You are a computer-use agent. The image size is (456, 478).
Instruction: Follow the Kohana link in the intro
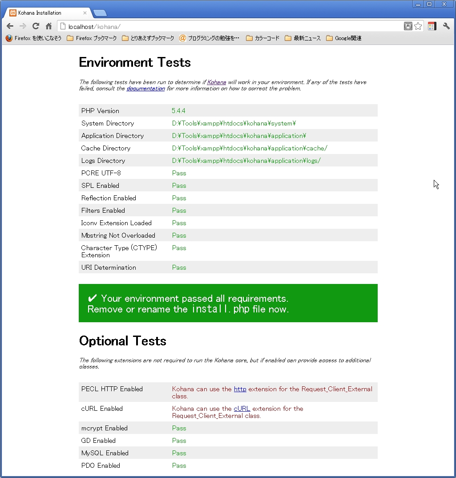(217, 82)
